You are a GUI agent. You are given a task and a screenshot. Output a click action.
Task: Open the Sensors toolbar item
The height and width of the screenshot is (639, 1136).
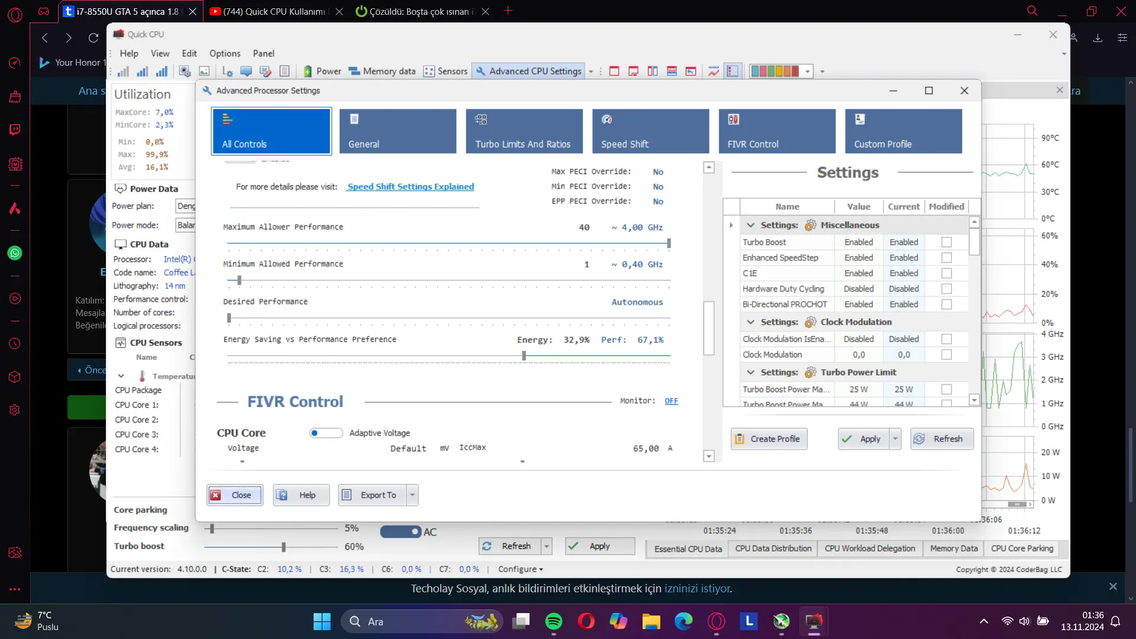[x=446, y=72]
